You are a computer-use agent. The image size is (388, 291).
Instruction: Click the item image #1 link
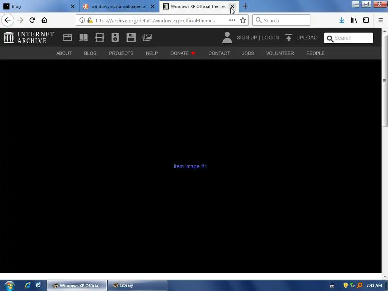[190, 166]
